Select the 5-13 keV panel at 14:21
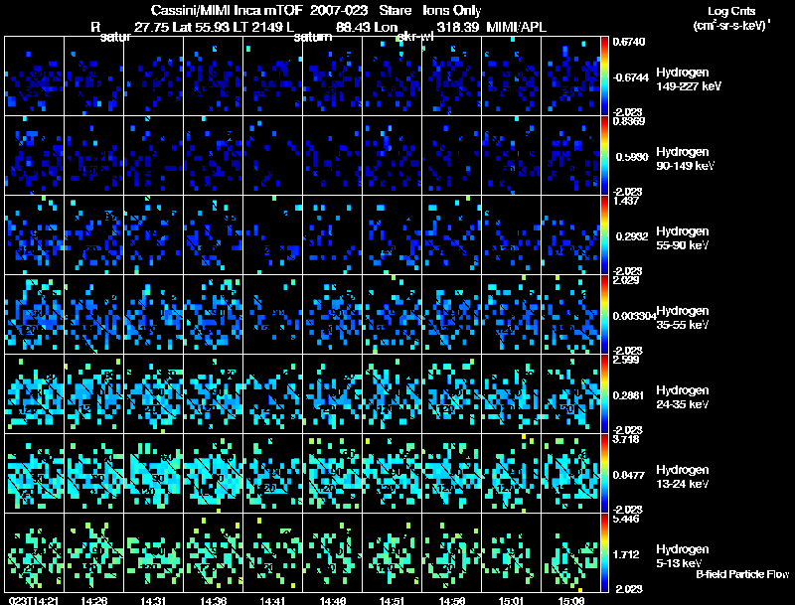 pyautogui.click(x=34, y=552)
